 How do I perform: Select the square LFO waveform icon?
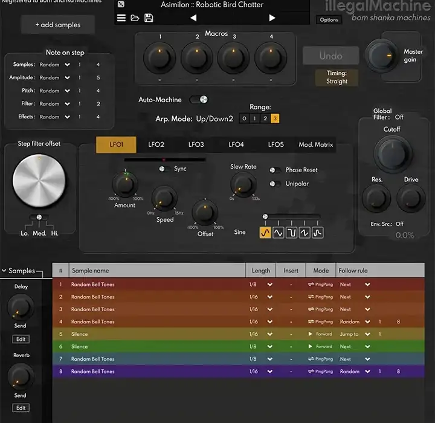(291, 233)
